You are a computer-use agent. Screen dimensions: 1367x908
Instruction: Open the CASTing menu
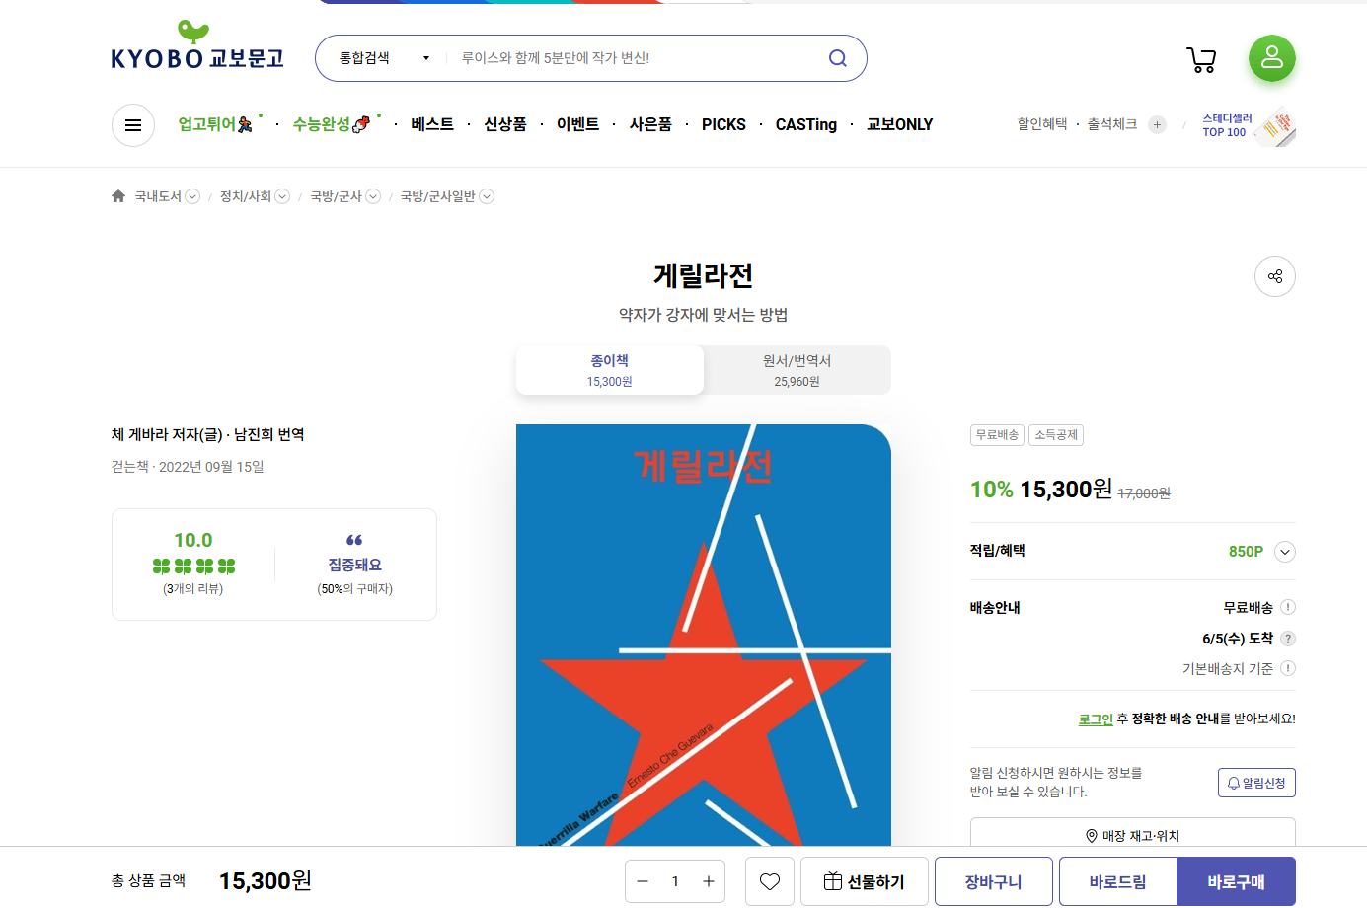click(x=806, y=124)
